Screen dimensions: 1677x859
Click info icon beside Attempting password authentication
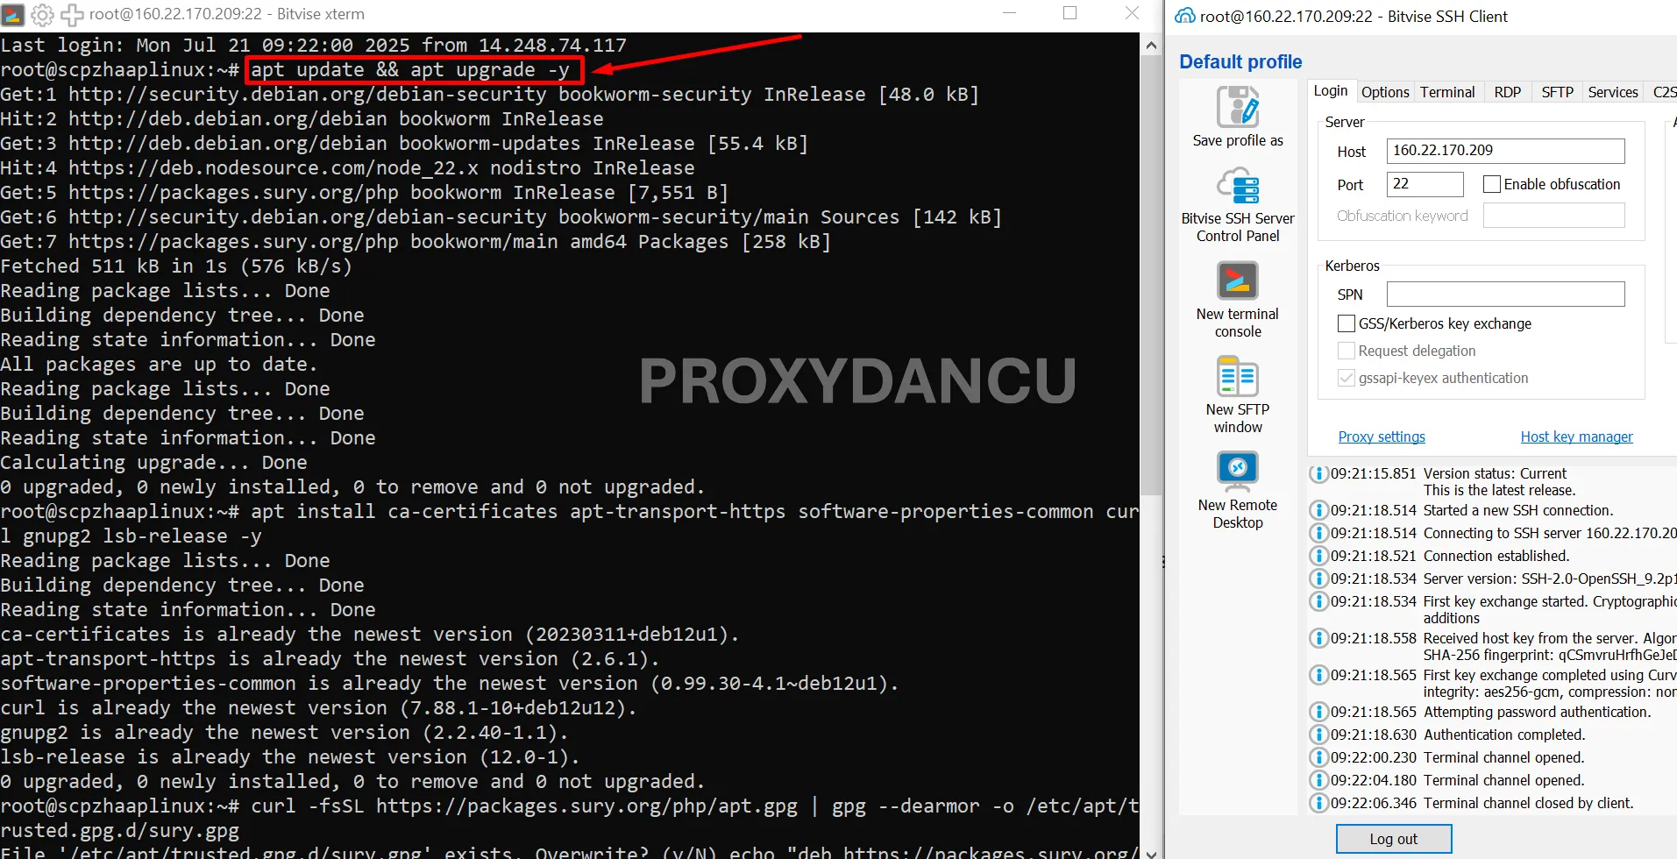pyautogui.click(x=1318, y=712)
